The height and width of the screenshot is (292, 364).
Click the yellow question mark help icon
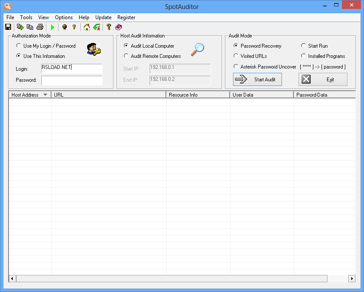[x=108, y=27]
